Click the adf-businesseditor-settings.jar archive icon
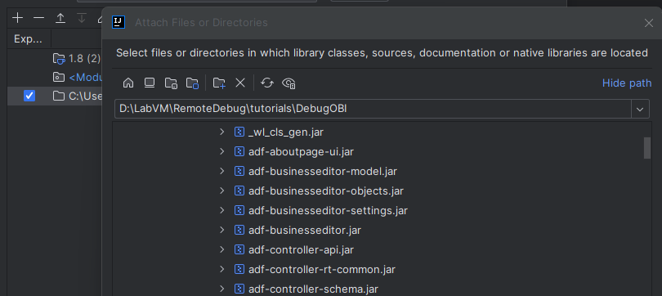 [239, 210]
